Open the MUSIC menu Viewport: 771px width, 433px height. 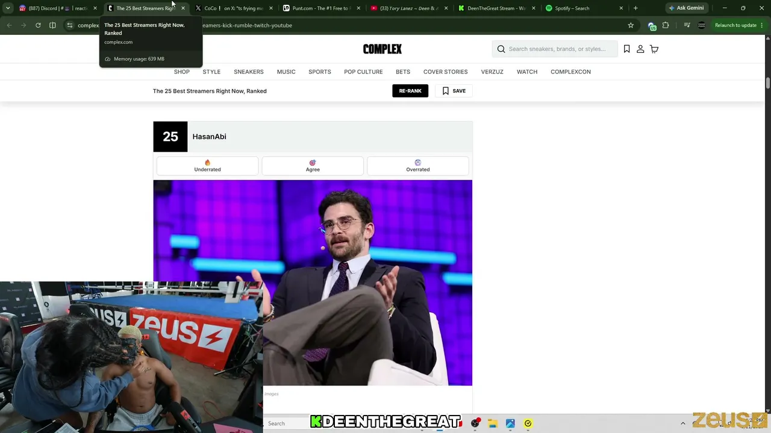pos(286,72)
